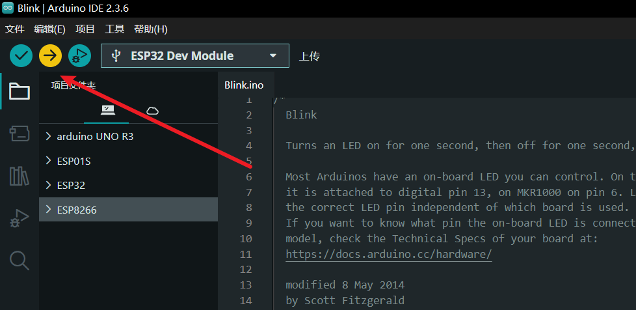This screenshot has height=310, width=636.
Task: Open the Search magnifier in sidebar
Action: [x=19, y=261]
